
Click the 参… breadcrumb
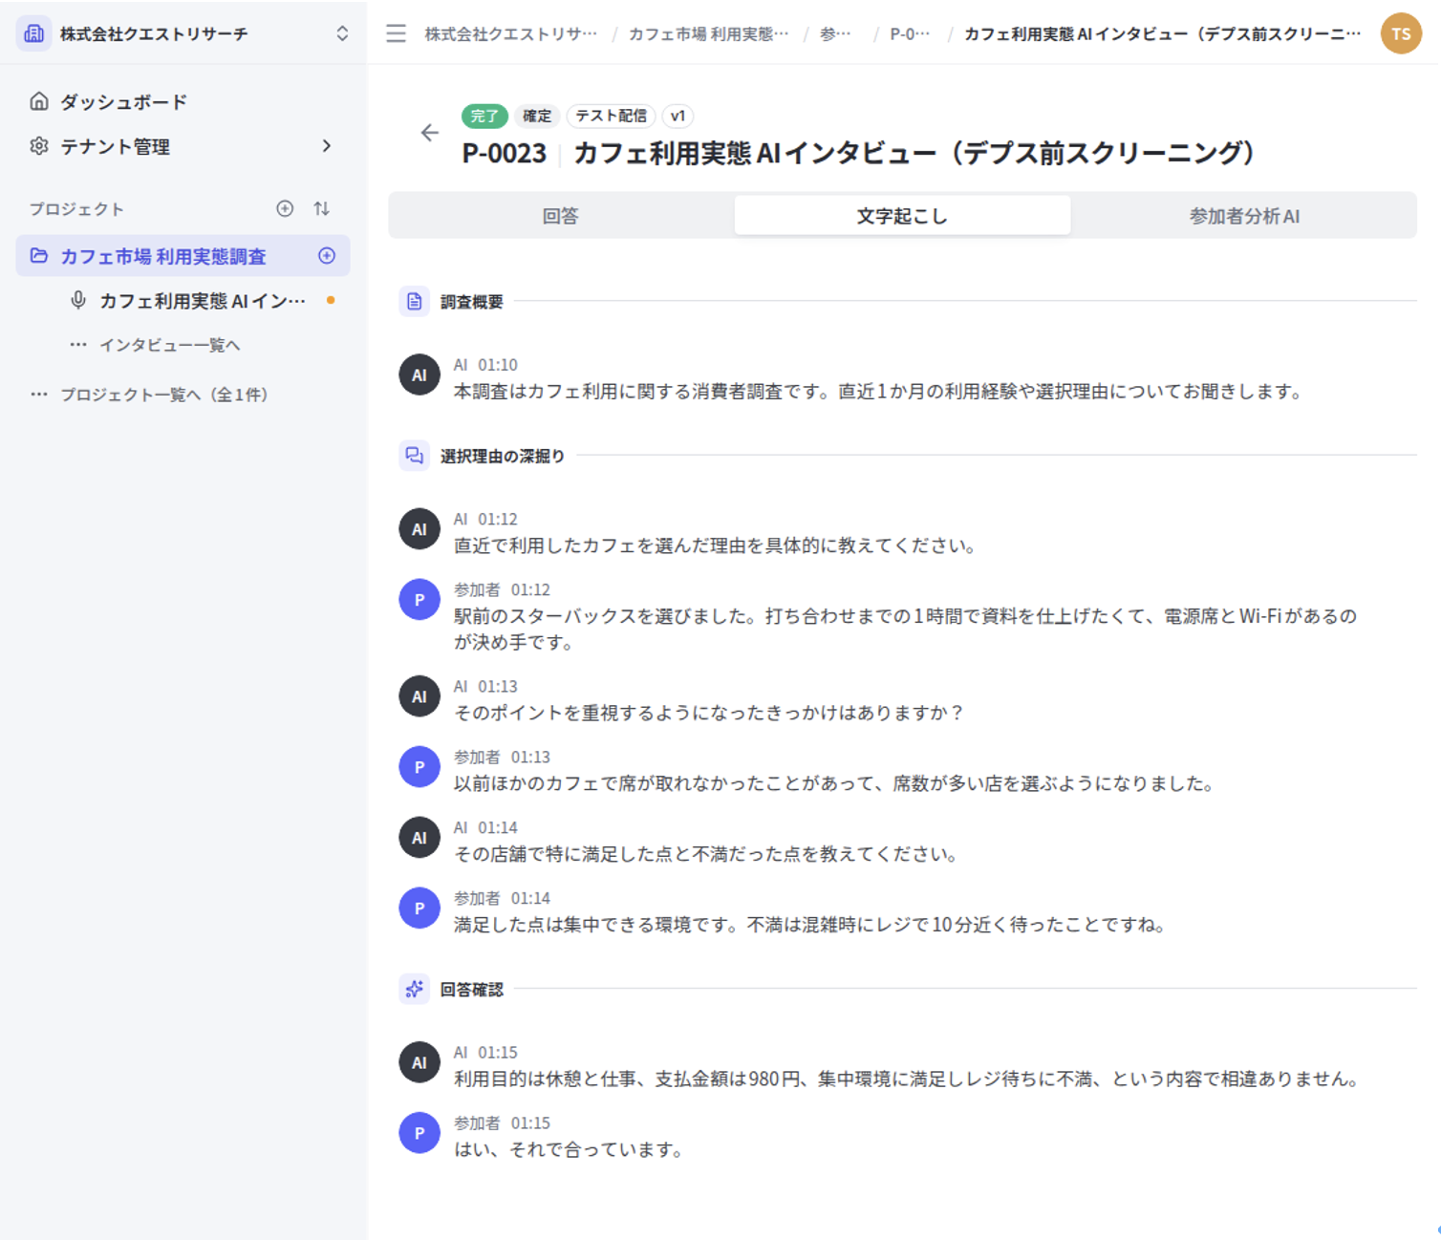pos(835,34)
